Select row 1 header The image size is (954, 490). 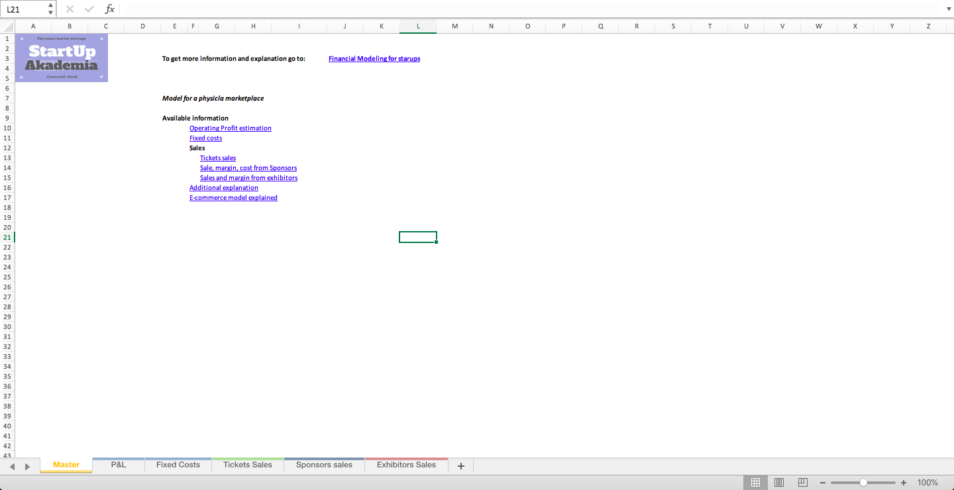tap(7, 38)
